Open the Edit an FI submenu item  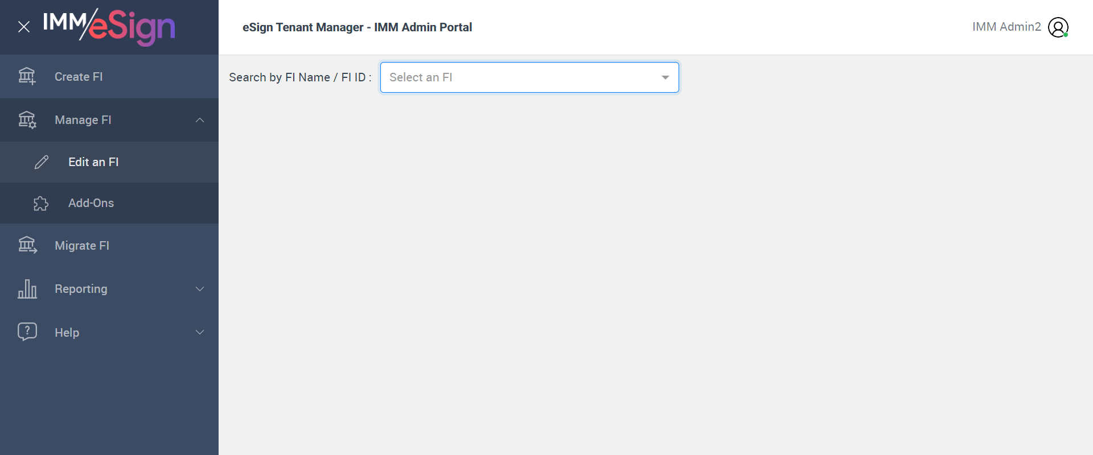click(109, 162)
